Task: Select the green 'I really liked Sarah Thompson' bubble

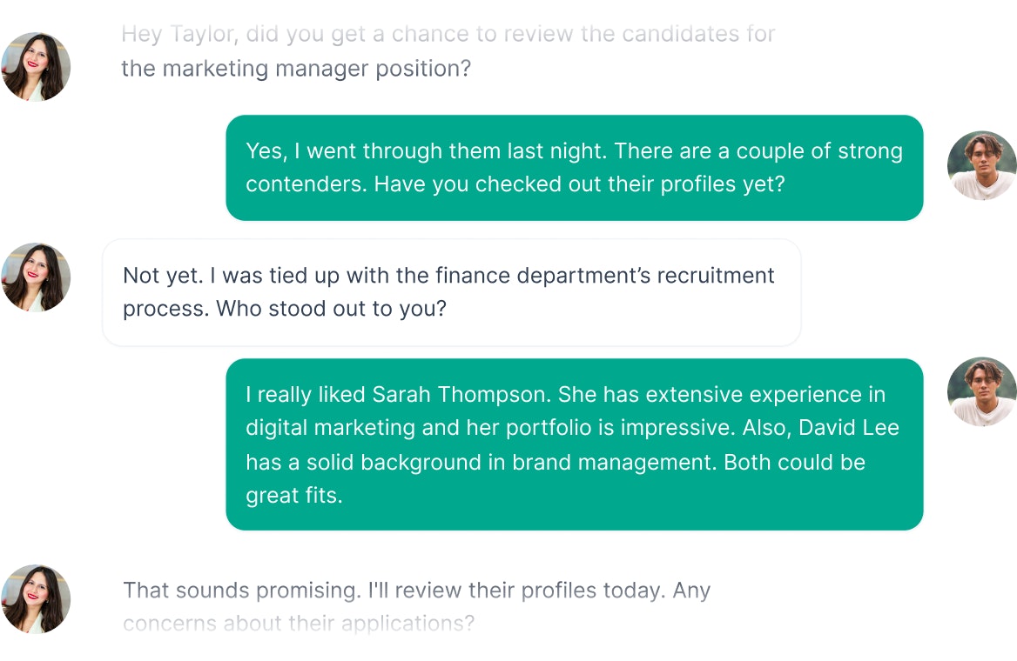Action: point(574,444)
